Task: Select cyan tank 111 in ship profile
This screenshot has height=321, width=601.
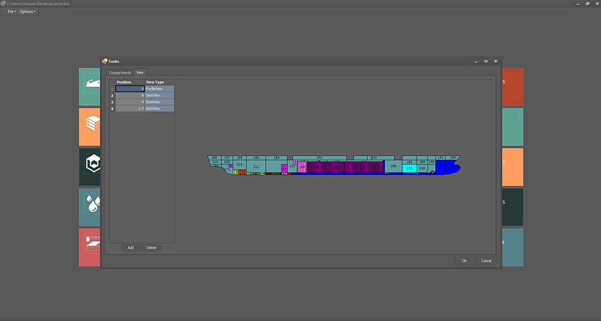Action: coord(409,168)
